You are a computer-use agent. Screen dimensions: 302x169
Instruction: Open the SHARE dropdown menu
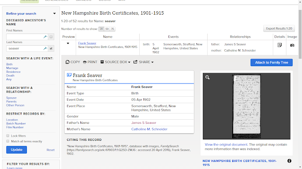(x=143, y=62)
